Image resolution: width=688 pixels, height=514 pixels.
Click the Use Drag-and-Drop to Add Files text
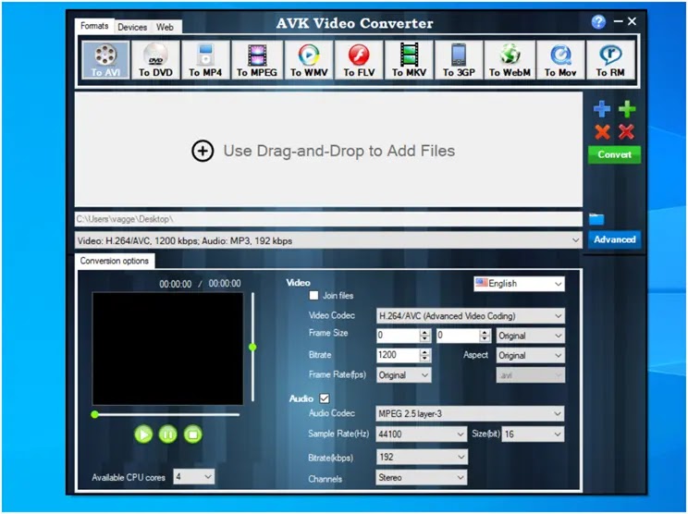(x=339, y=151)
